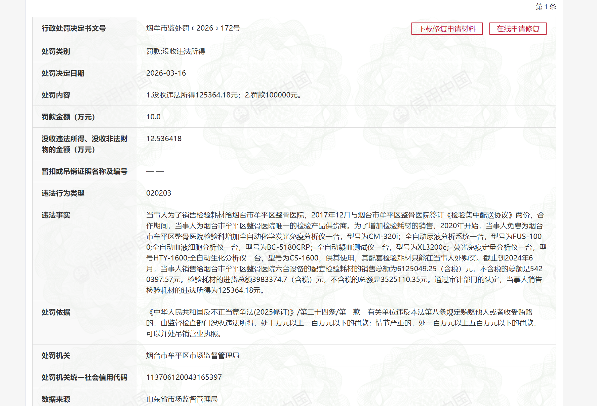Click the 行政处罚决定书文号 row label
Viewport: 597px width, 406px height.
(x=74, y=29)
